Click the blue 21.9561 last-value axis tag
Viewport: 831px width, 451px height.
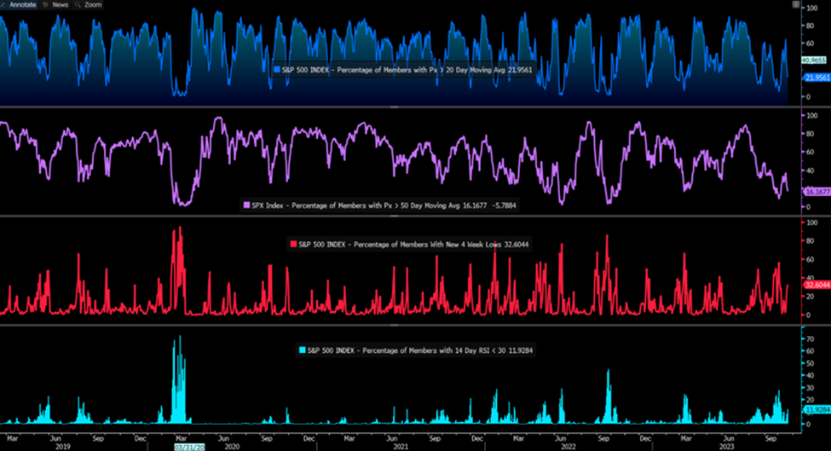[816, 78]
